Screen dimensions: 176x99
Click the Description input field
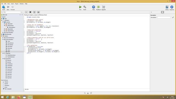pos(164,17)
